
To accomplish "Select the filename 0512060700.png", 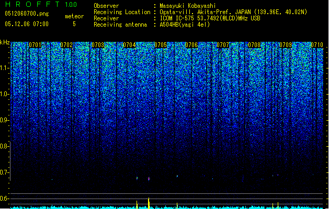I will [x=27, y=14].
